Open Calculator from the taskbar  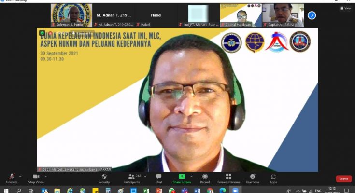(x=108, y=191)
